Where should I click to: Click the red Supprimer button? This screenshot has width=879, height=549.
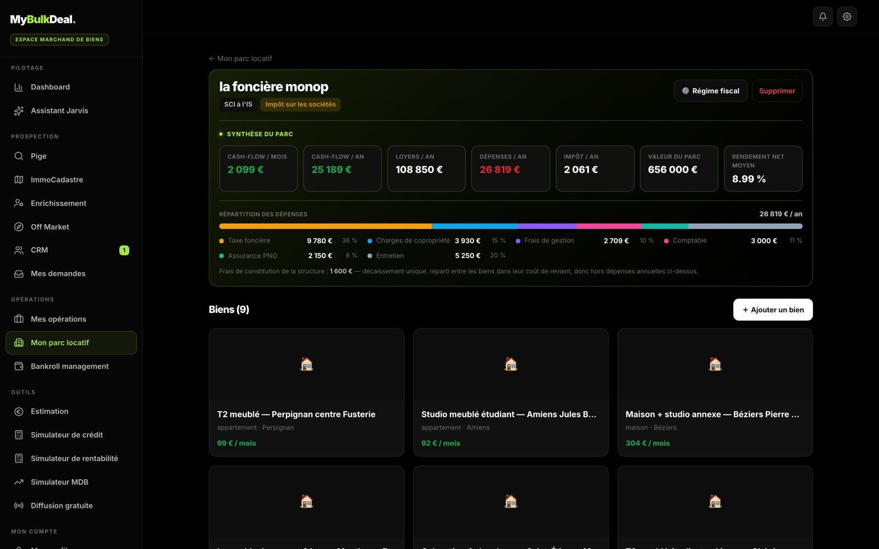pos(777,91)
